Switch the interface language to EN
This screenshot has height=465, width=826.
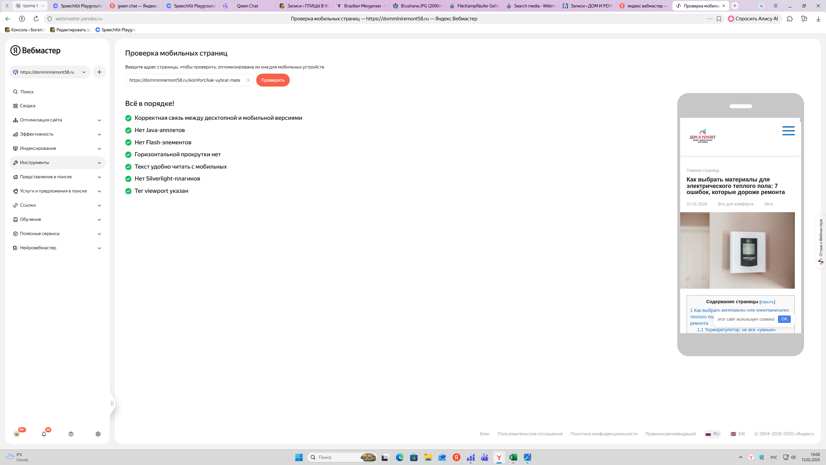[738, 434]
